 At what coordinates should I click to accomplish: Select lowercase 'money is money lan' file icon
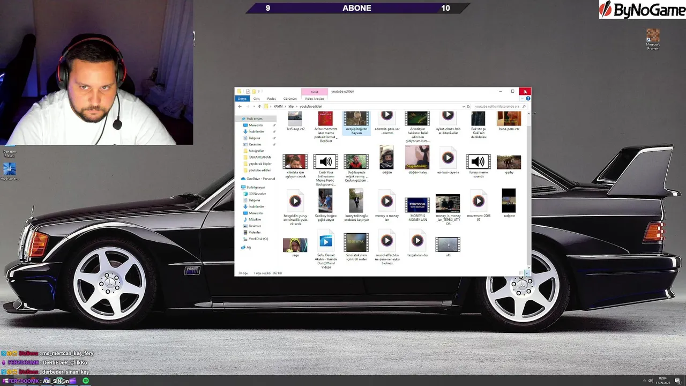386,201
